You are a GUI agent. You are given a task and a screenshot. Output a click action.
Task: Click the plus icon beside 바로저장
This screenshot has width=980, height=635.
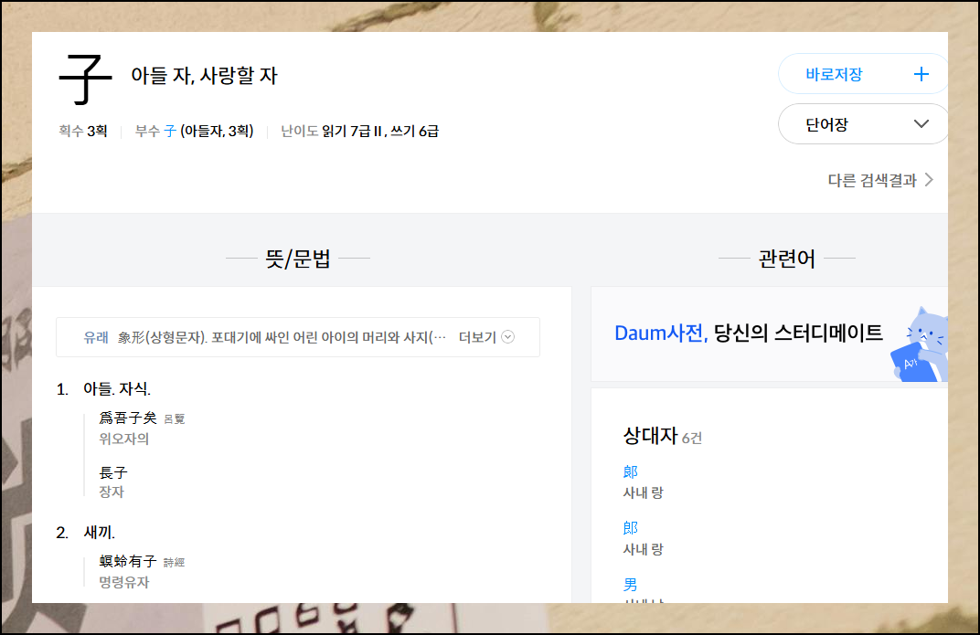[x=921, y=74]
